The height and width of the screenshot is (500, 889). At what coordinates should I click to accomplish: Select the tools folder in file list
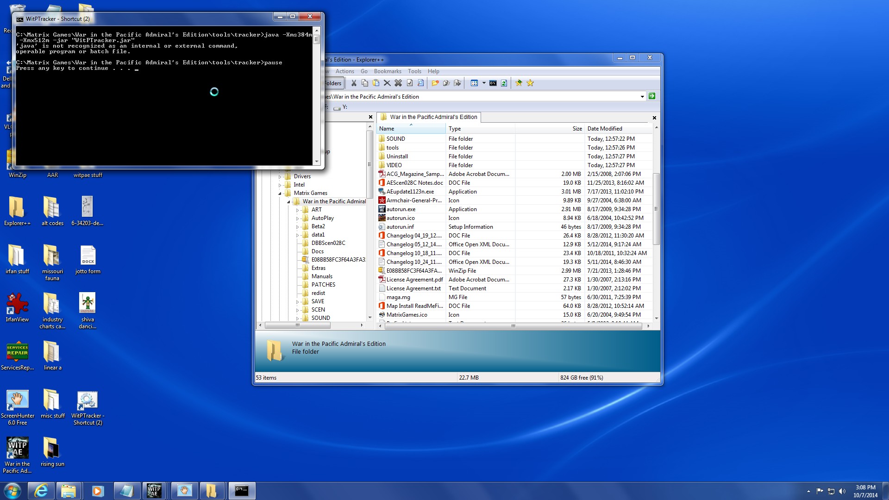point(392,148)
